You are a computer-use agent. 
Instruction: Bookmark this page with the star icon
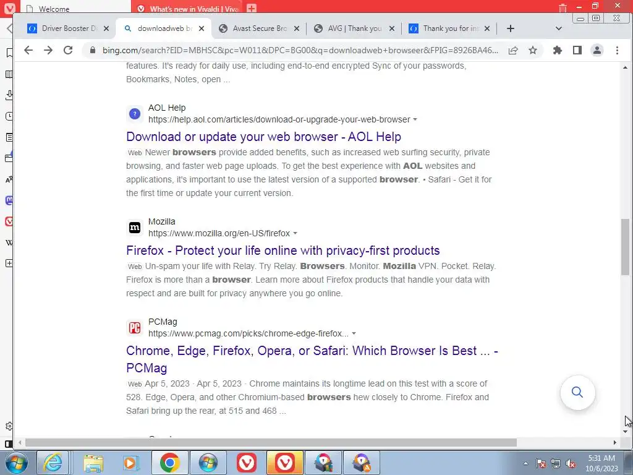533,50
